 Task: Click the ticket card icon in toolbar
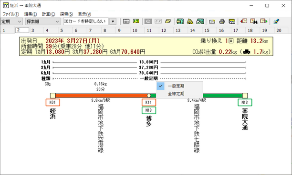click(212, 21)
